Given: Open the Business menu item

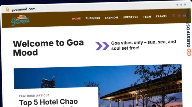Looking at the screenshot, I should (x=93, y=18).
